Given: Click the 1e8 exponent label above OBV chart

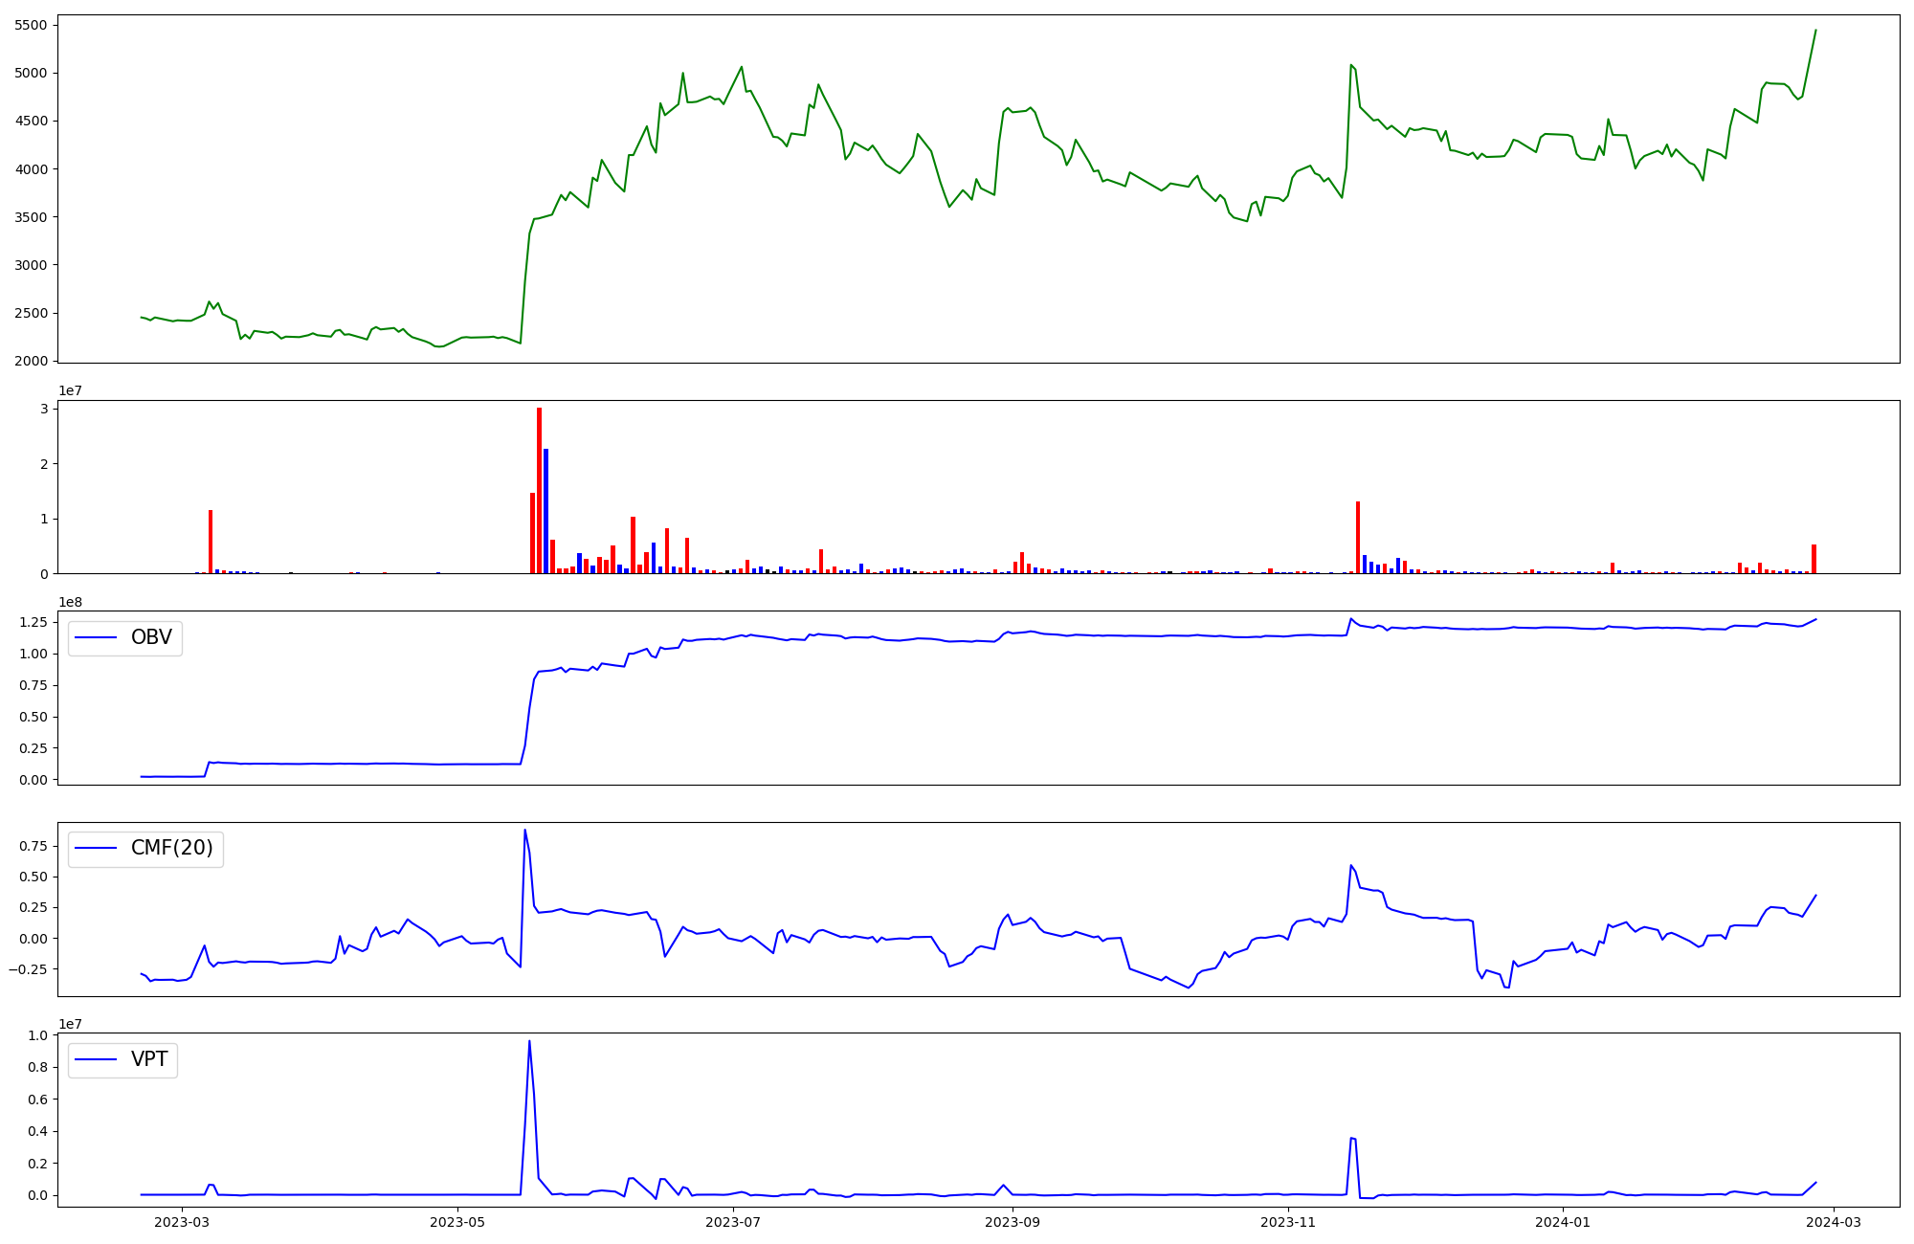Looking at the screenshot, I should coord(70,602).
